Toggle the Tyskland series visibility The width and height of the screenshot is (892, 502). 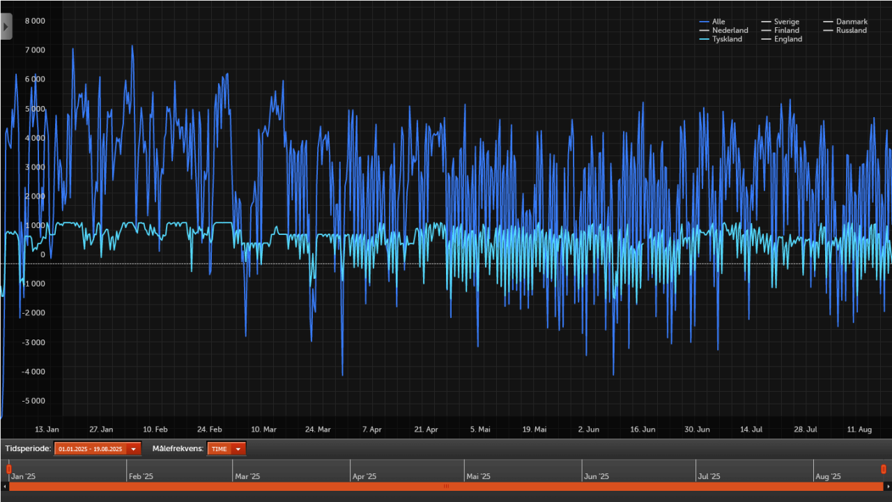[x=726, y=39]
